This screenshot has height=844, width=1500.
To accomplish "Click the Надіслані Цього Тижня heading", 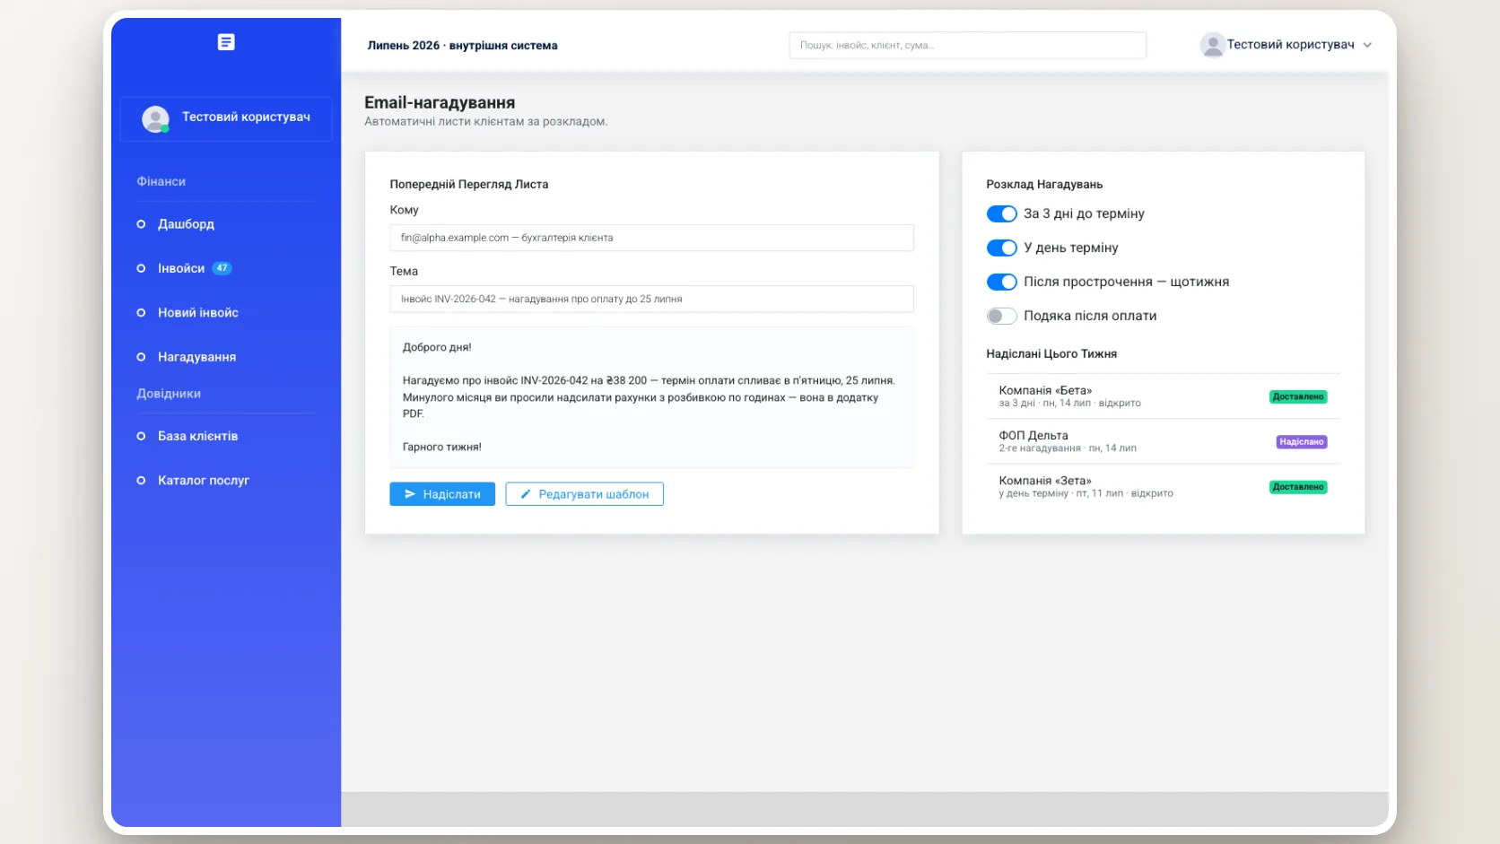I will 1051,353.
